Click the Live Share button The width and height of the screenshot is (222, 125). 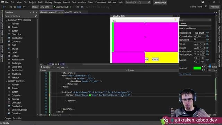pyautogui.click(x=196, y=7)
